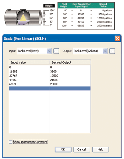Click the tank illustration image
The image size is (124, 159).
pyautogui.click(x=24, y=17)
